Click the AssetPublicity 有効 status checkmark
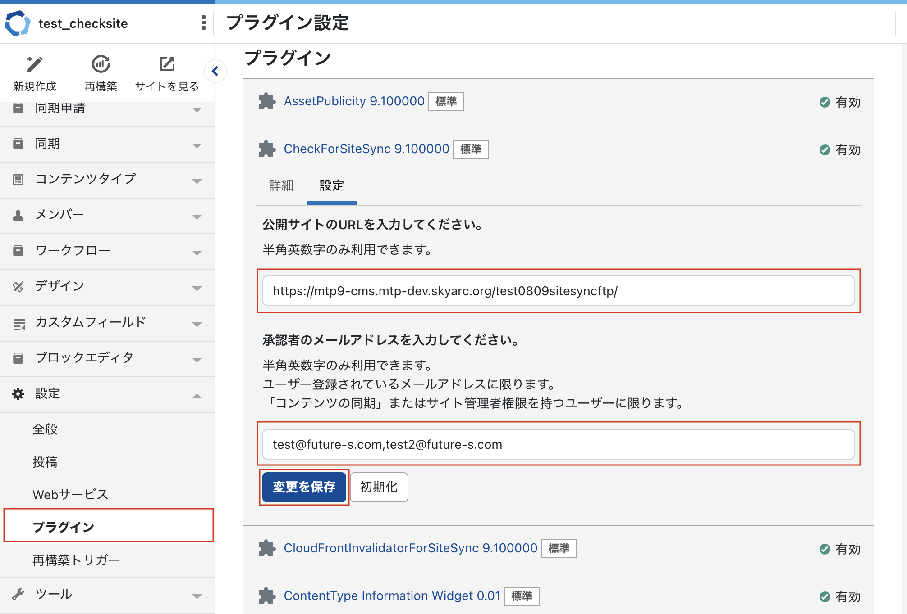Screen dimensions: 907x614 [x=825, y=102]
